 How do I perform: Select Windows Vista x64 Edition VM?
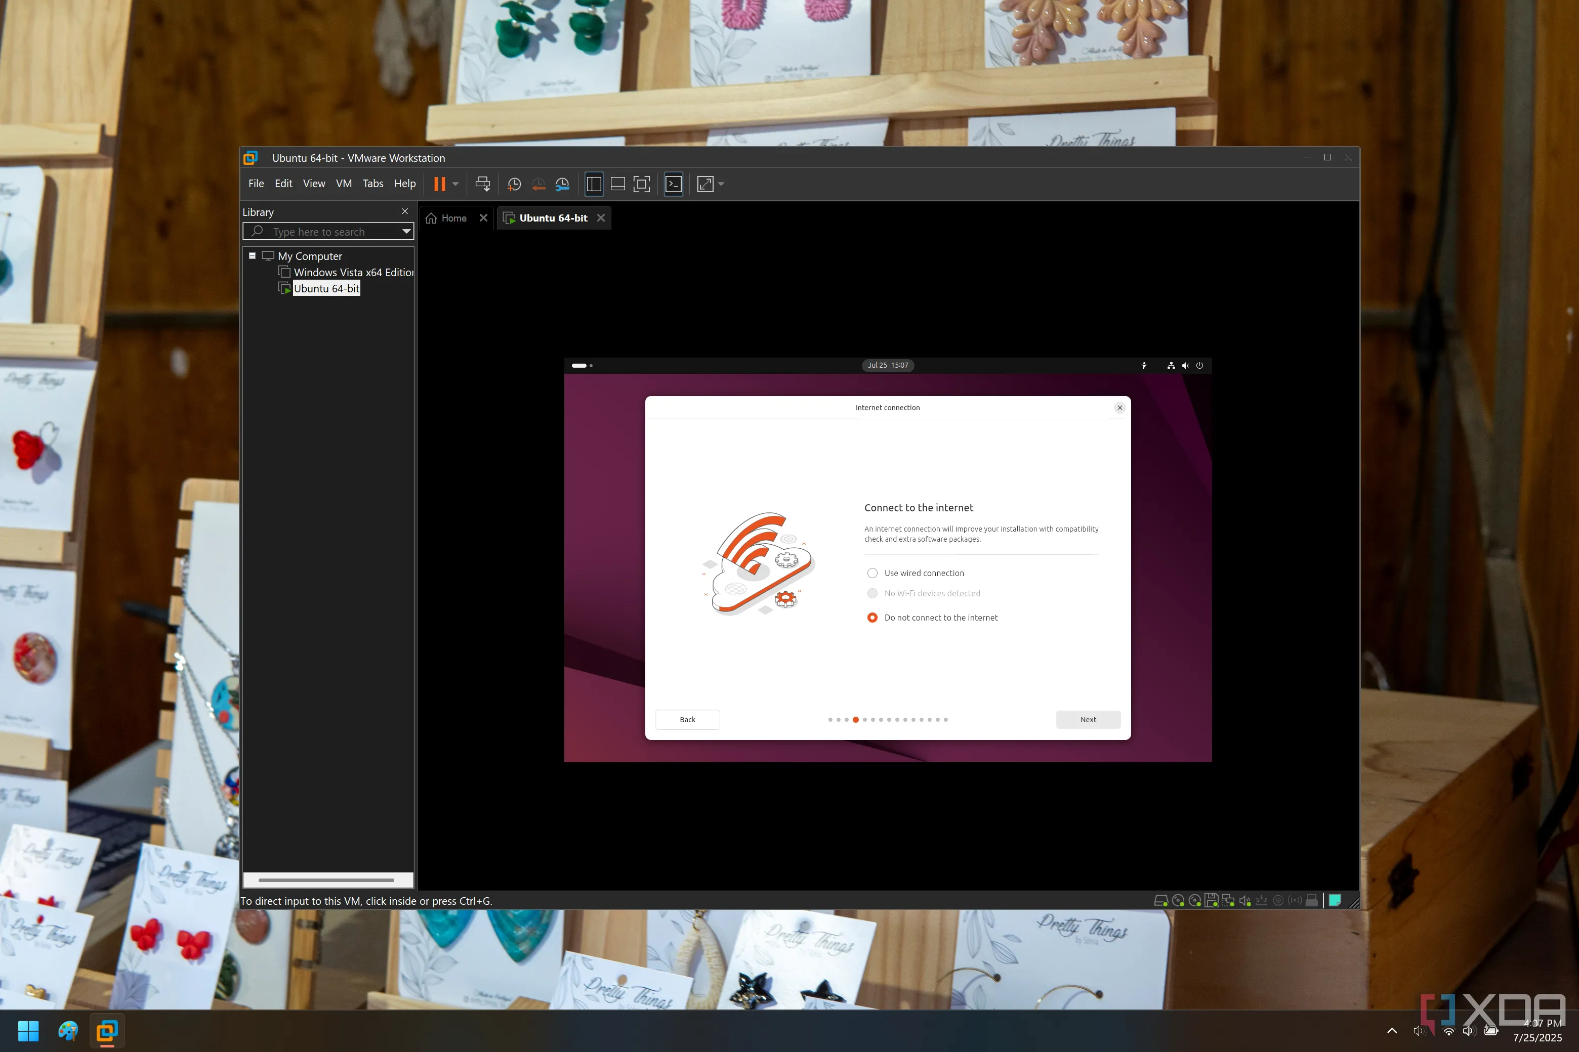click(x=353, y=273)
